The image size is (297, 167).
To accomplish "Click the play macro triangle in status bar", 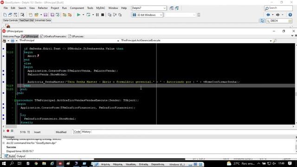I will click(4, 131).
